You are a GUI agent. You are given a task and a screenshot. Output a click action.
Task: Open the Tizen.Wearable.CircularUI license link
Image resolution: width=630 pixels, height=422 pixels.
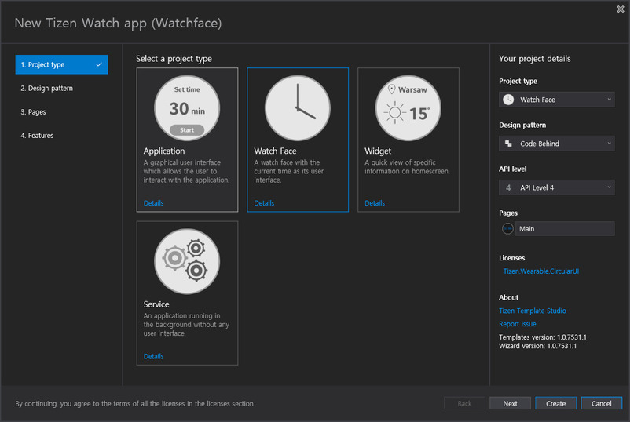(x=540, y=271)
